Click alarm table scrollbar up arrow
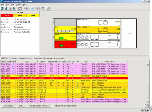 [148, 64]
